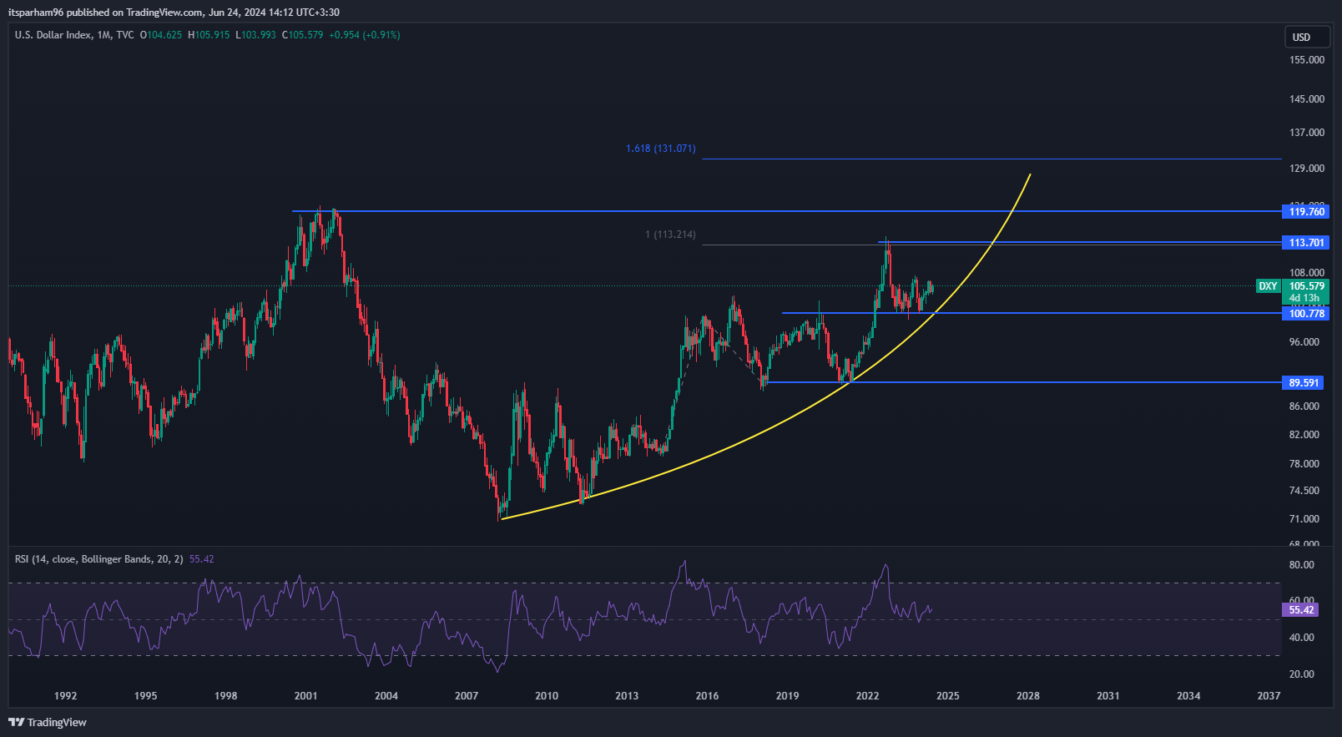
Task: Click the 2016 label on time axis
Action: point(707,696)
